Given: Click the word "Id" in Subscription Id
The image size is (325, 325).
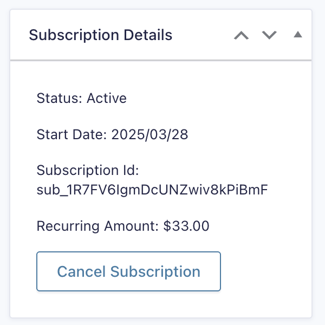Looking at the screenshot, I should coord(133,171).
